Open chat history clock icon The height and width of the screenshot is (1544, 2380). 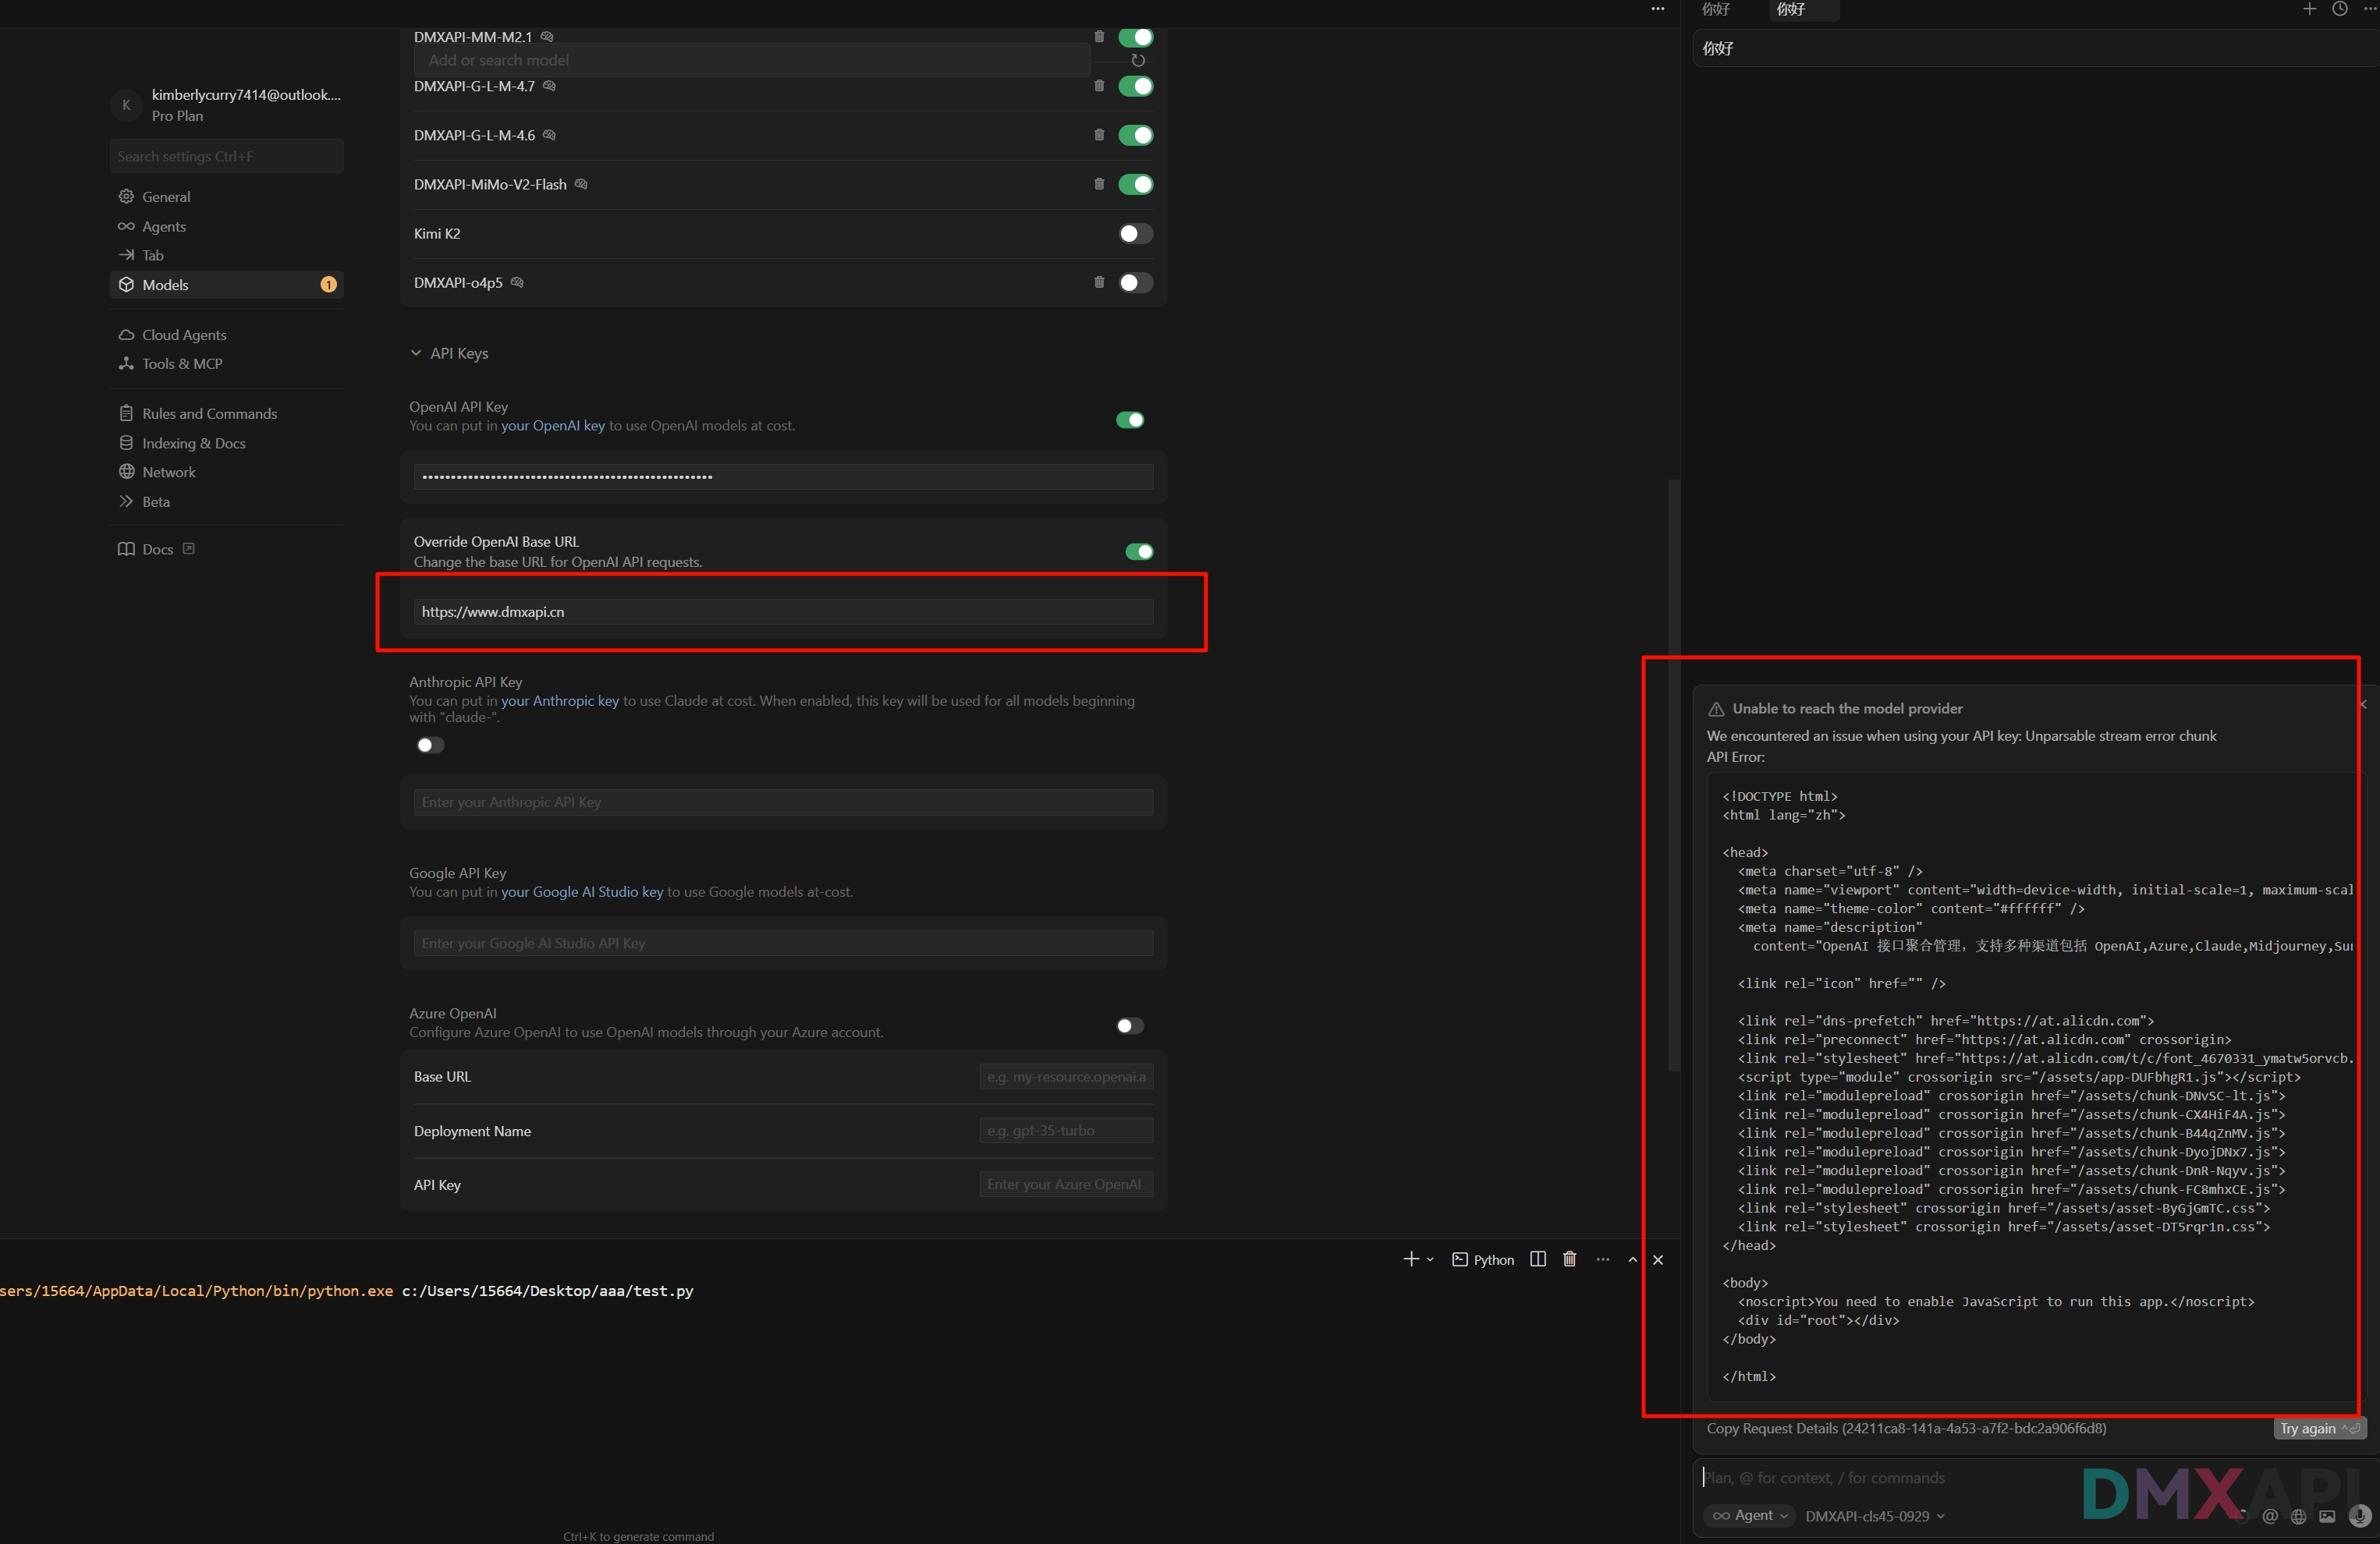coord(2340,9)
